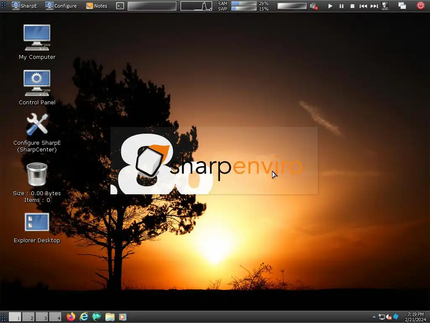430x323 pixels.
Task: Click the SWP usage bar
Action: [x=244, y=8]
